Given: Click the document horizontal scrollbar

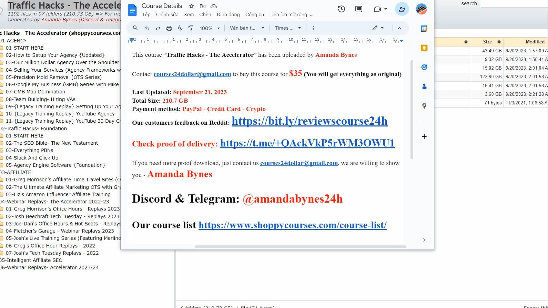Looking at the screenshot, I should (x=300, y=247).
